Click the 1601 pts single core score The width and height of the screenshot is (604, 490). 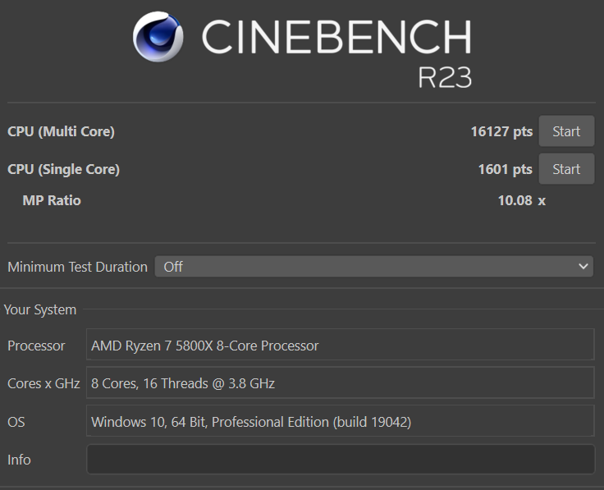point(505,170)
